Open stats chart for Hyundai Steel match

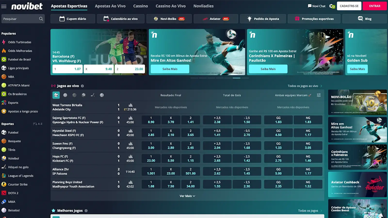pos(130,131)
